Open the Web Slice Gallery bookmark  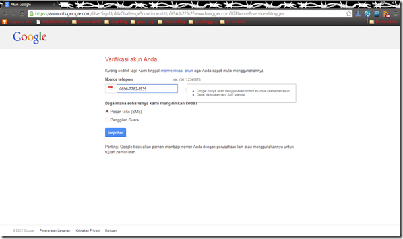pyautogui.click(x=52, y=22)
